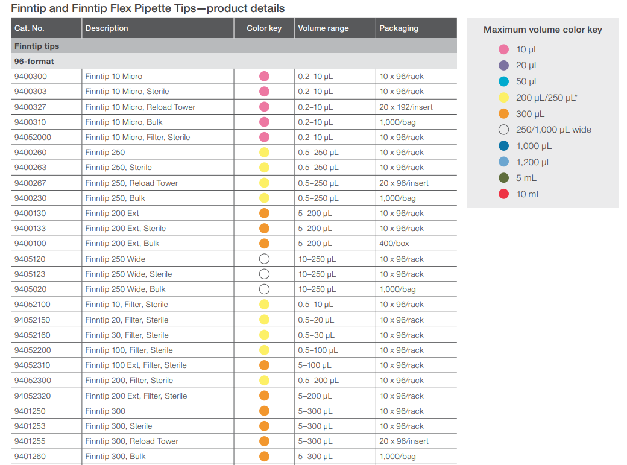Select catalog number 9400230
This screenshot has width=627, height=465.
pyautogui.click(x=30, y=198)
